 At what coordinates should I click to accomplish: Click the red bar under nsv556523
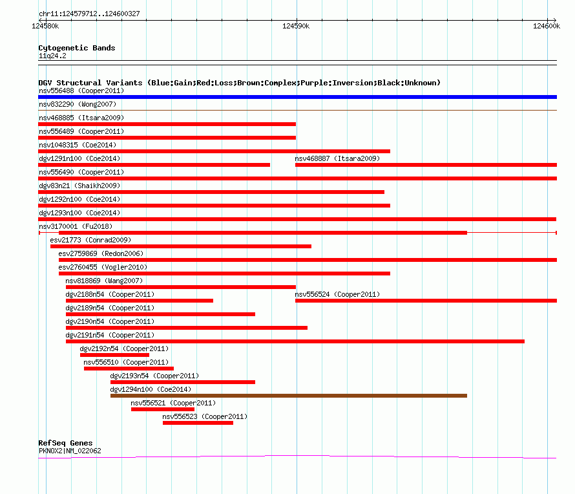(x=198, y=423)
